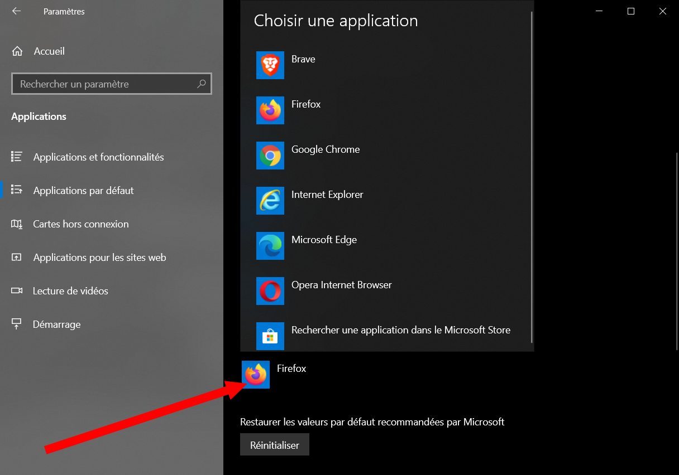
Task: Open Rechercher une application dans le Microsoft Store
Action: (386, 336)
